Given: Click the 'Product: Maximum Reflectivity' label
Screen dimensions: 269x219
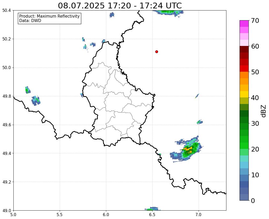Looking at the screenshot, I should (49, 16).
